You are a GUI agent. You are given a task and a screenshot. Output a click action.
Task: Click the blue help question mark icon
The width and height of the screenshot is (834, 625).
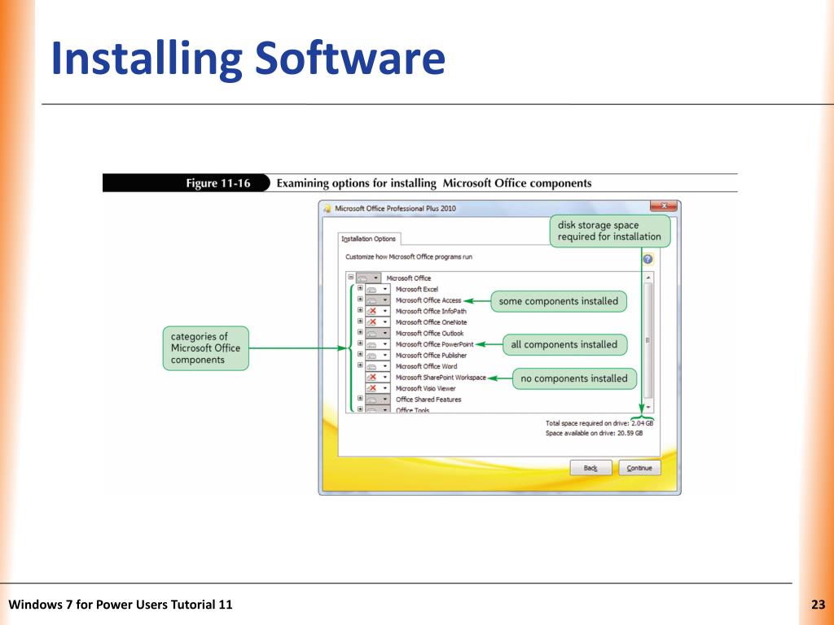tap(647, 260)
